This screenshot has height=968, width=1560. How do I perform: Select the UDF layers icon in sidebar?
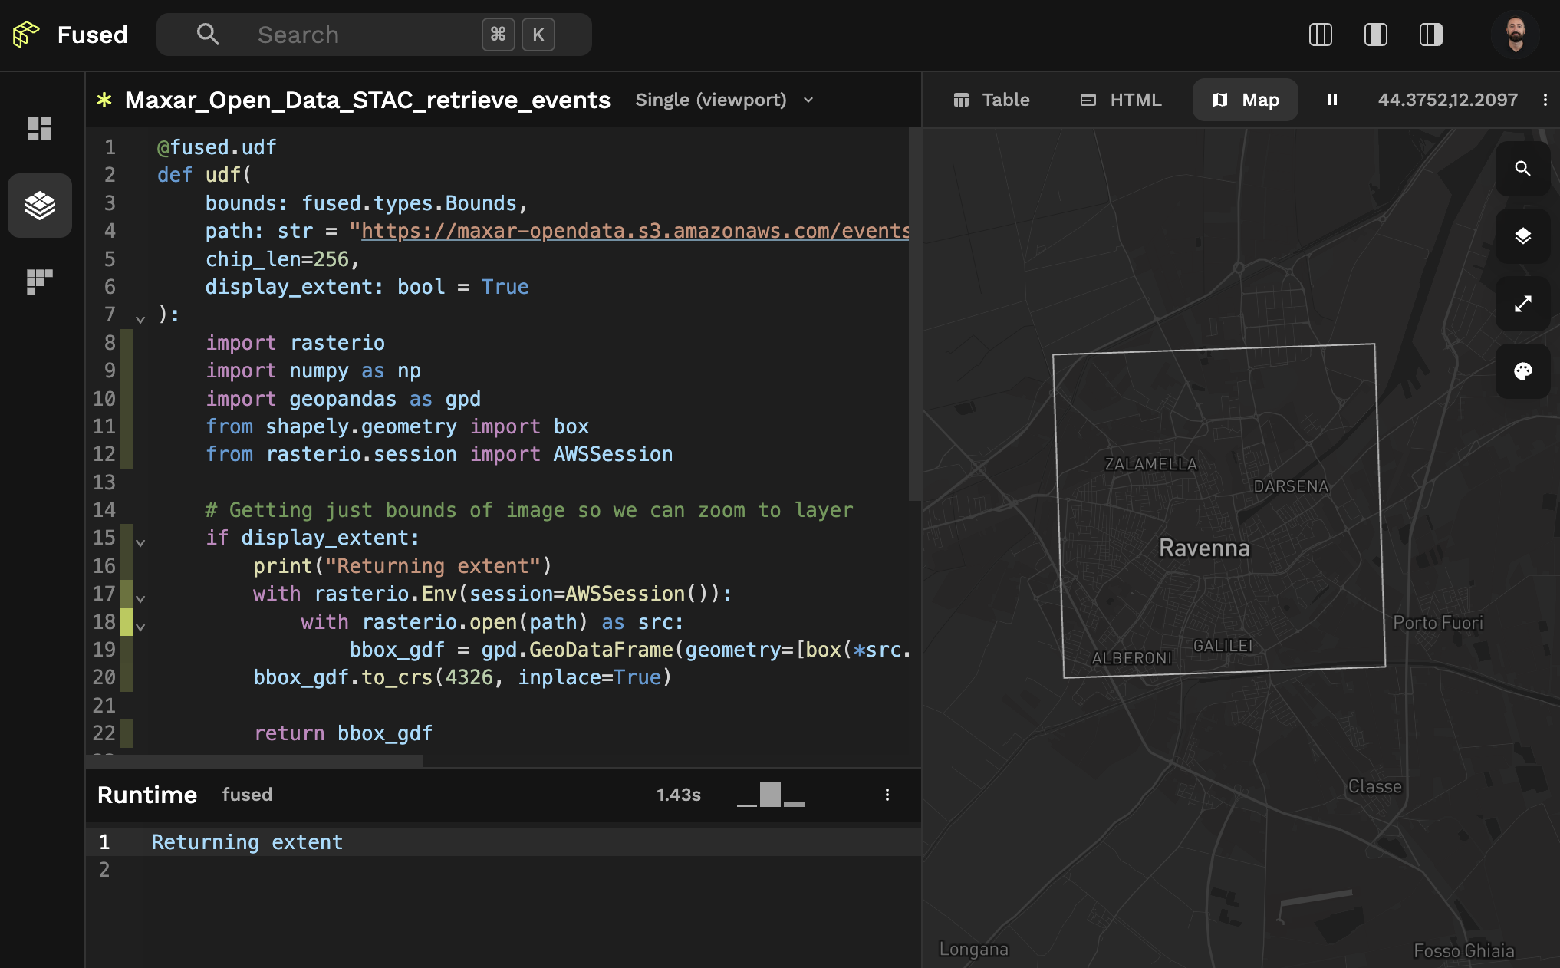click(39, 206)
